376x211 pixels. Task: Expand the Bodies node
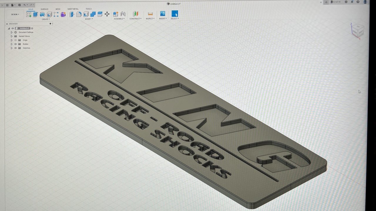tap(11, 44)
